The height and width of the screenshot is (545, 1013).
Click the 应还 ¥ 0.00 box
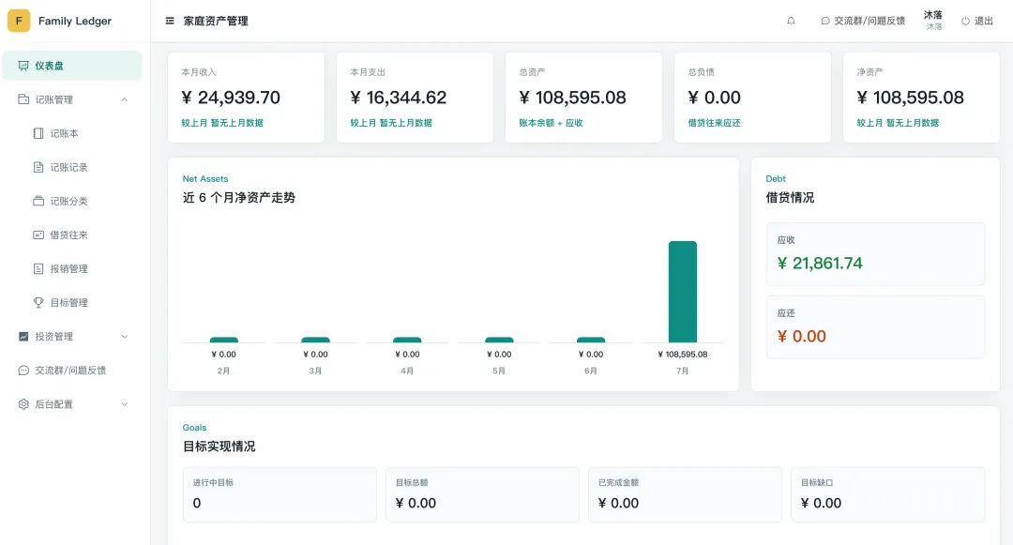875,326
